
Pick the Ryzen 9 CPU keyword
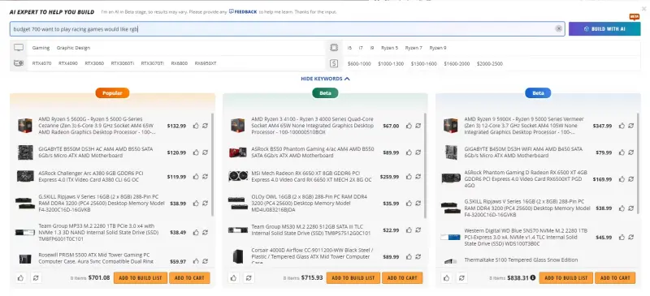click(438, 48)
